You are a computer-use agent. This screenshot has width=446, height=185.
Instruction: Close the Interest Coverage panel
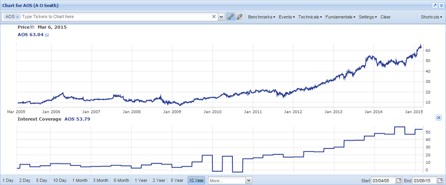pyautogui.click(x=438, y=118)
